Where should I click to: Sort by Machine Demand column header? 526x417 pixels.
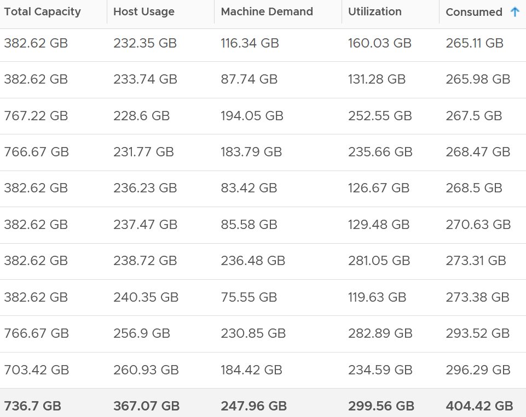pyautogui.click(x=267, y=11)
